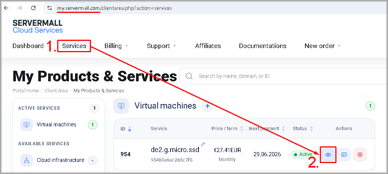
Task: Click the Cloud infrastructure sidebar icon
Action: click(27, 160)
